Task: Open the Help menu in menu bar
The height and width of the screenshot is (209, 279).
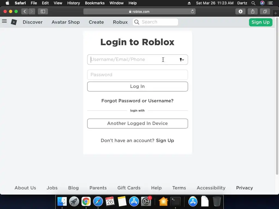Action: pyautogui.click(x=133, y=3)
